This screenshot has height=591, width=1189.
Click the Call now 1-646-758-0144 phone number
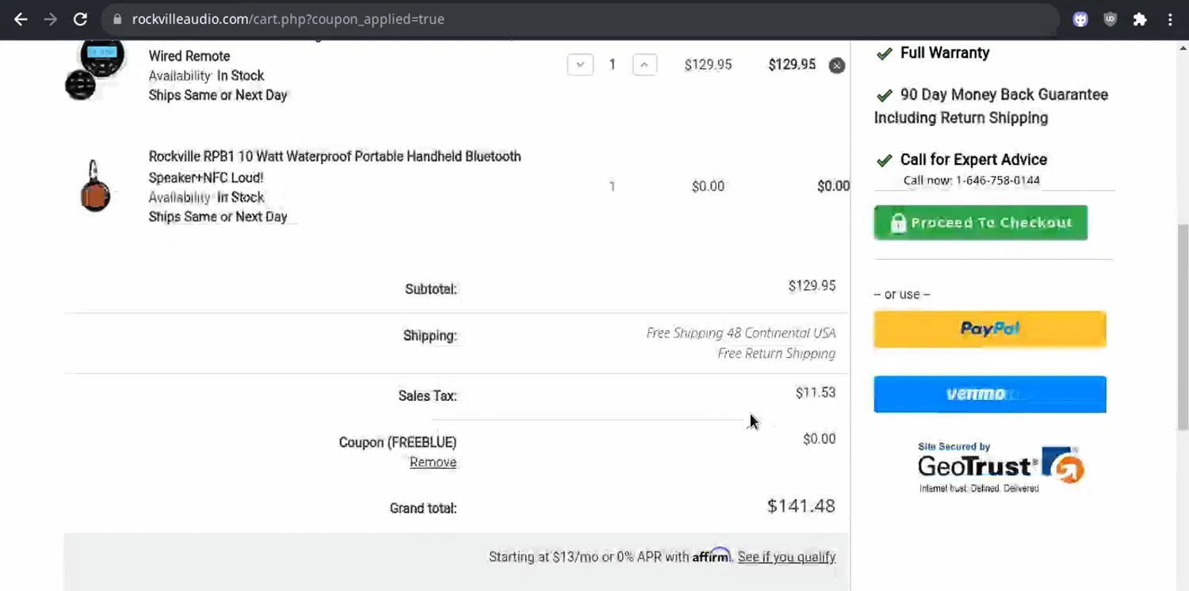(997, 180)
